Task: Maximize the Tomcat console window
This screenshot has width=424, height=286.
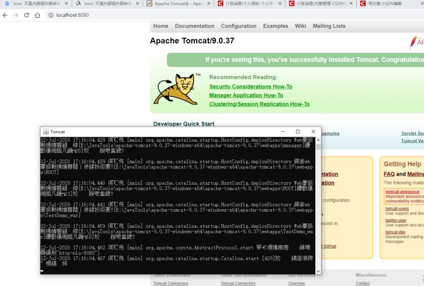Action: point(297,131)
